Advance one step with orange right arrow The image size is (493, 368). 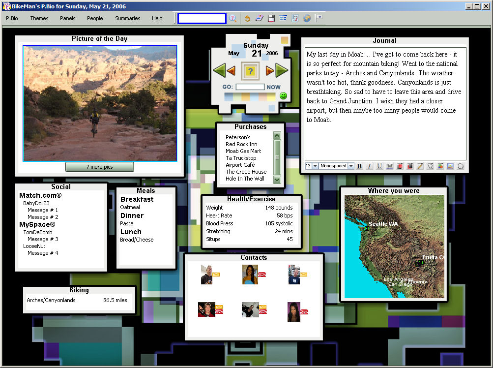[269, 71]
